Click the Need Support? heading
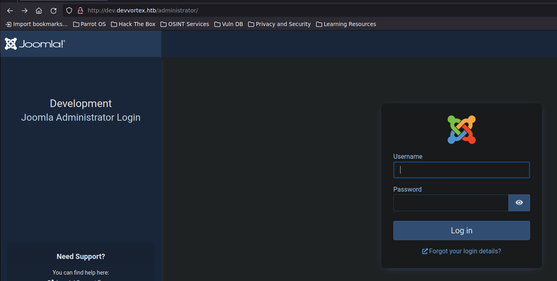 pyautogui.click(x=81, y=257)
